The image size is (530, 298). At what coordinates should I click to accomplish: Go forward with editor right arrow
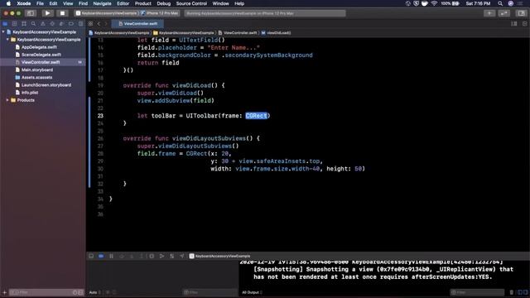[x=106, y=24]
